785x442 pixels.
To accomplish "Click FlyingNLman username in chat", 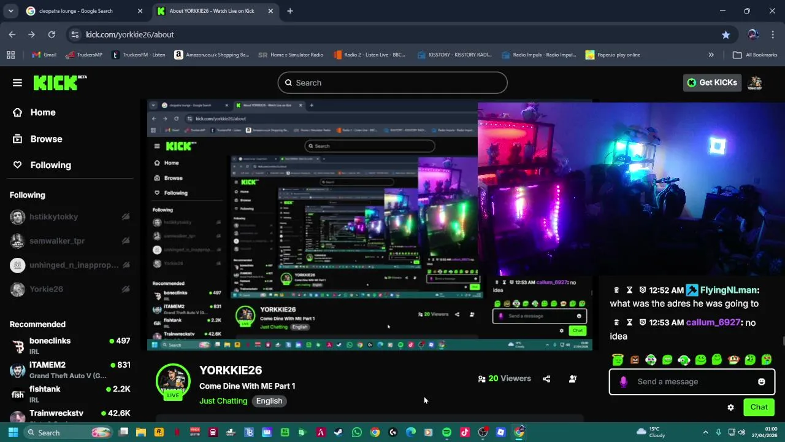I will [x=729, y=290].
